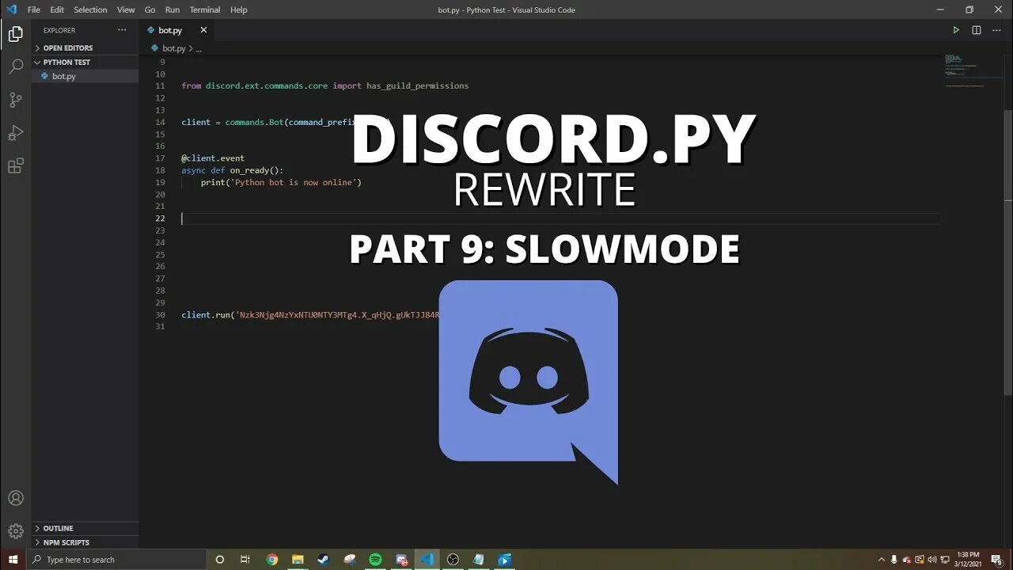1013x570 pixels.
Task: Collapse the Python Test folder section
Action: [x=85, y=62]
